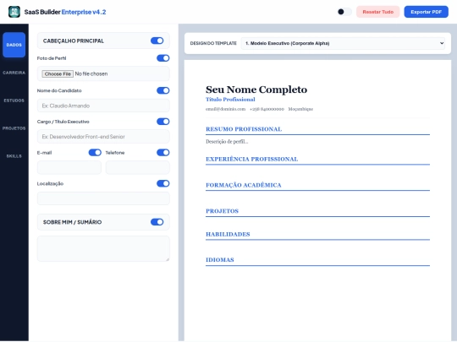
Task: Click the Resetar Tudo button
Action: (x=377, y=12)
